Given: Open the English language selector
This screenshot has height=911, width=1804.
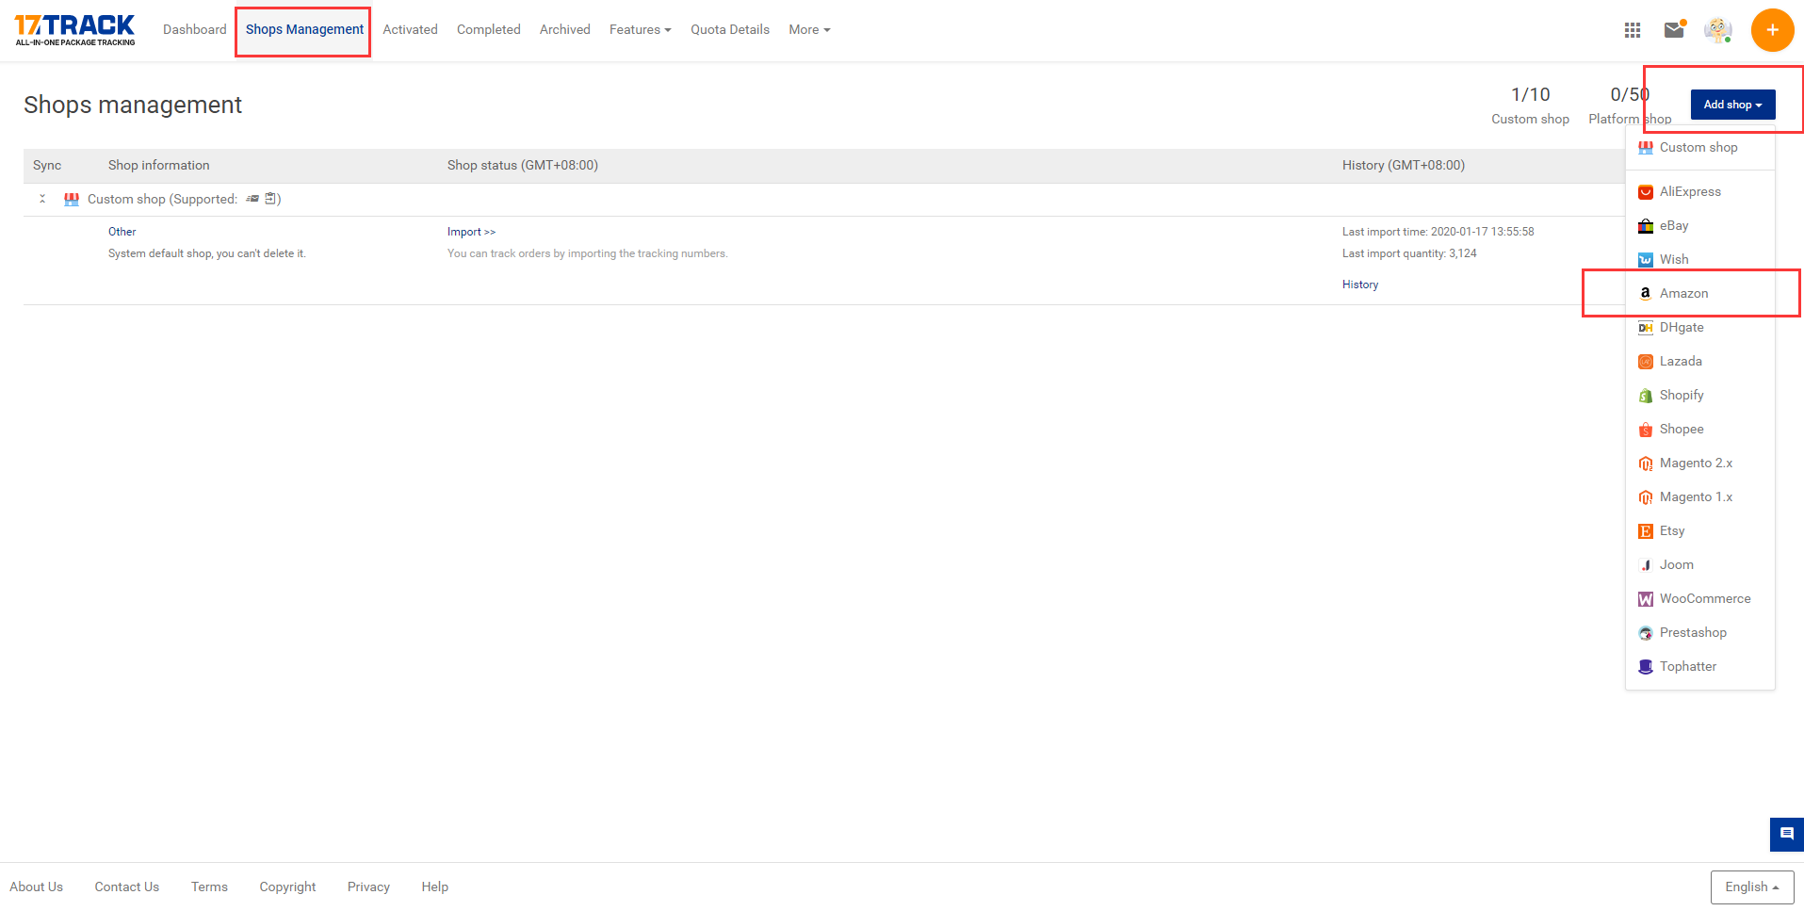Looking at the screenshot, I should point(1752,887).
